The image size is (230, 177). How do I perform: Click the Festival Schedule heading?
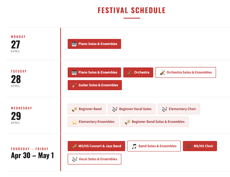[x=132, y=11]
